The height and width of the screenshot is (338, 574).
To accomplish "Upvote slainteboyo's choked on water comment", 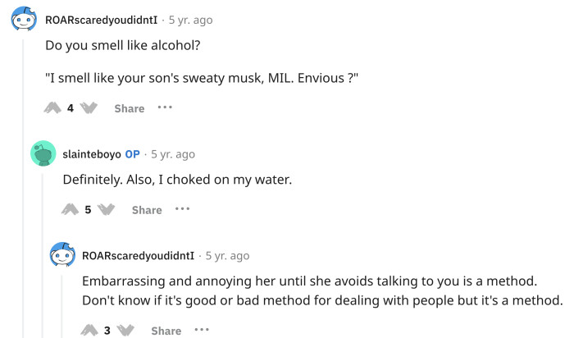I will [x=71, y=210].
